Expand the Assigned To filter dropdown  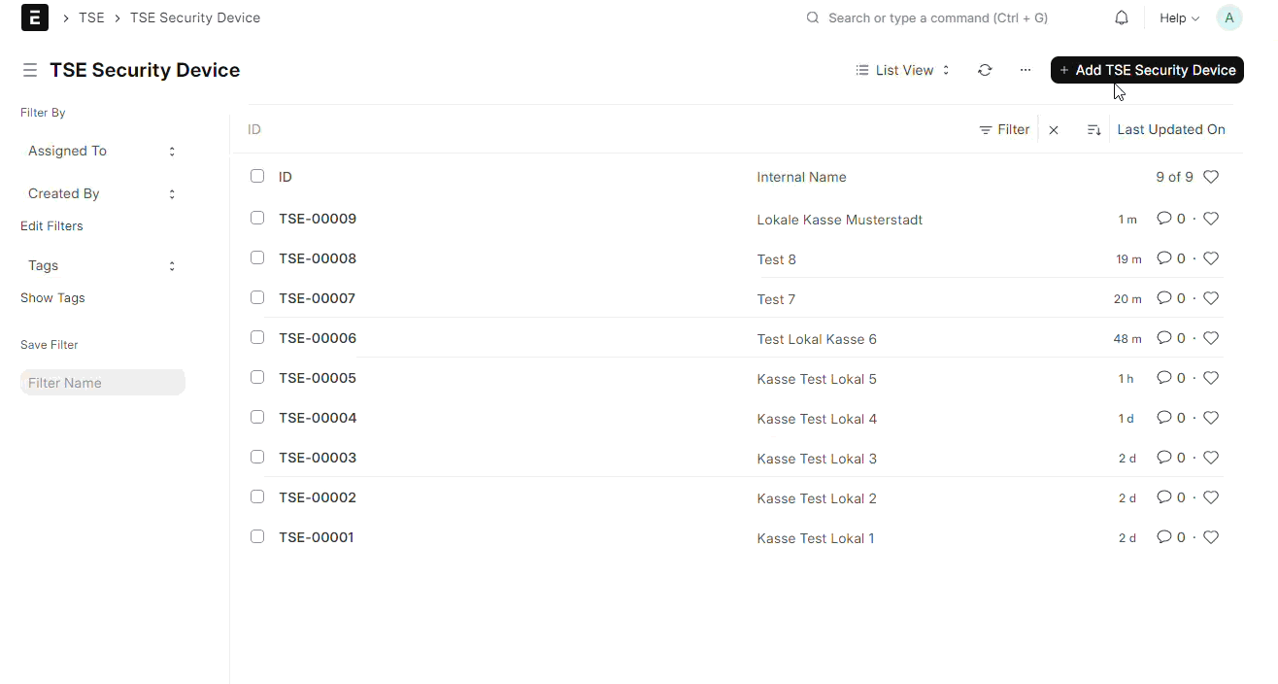pos(102,152)
